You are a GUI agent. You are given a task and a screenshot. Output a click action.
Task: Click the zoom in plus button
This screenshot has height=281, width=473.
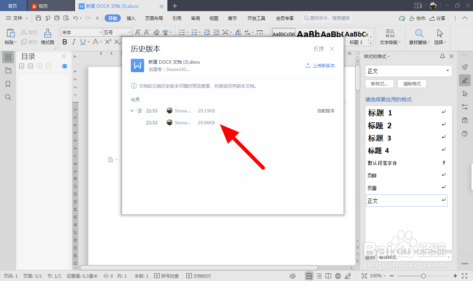click(x=455, y=276)
